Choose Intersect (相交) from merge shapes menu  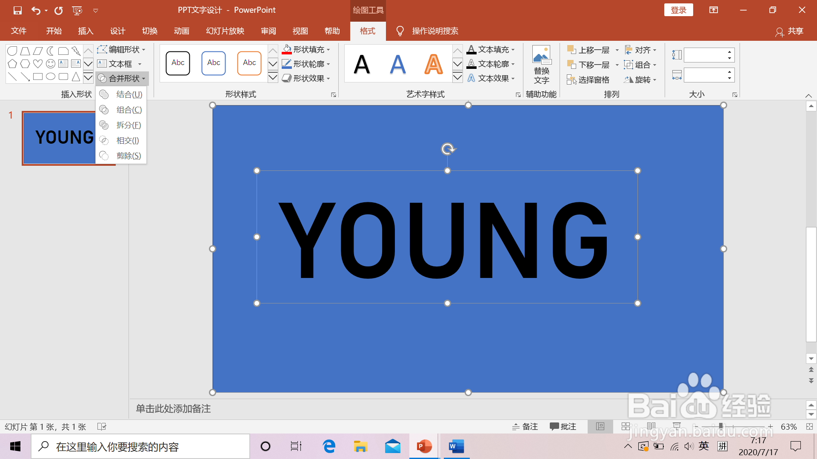coord(121,140)
